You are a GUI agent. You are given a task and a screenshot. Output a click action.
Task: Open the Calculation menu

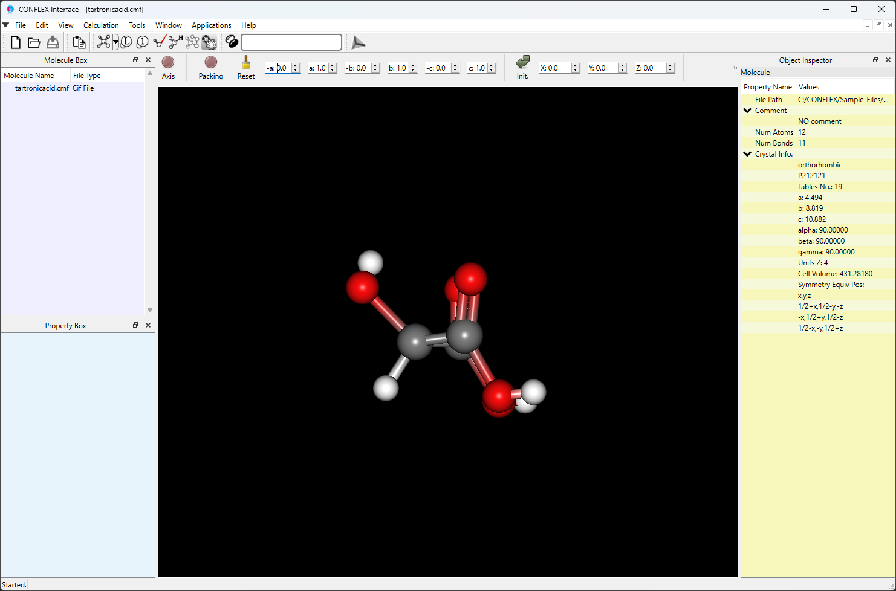tap(101, 25)
